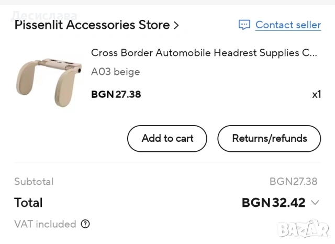Click the Десислава watermark text
Image resolution: width=335 pixels, height=244 pixels.
(44, 15)
